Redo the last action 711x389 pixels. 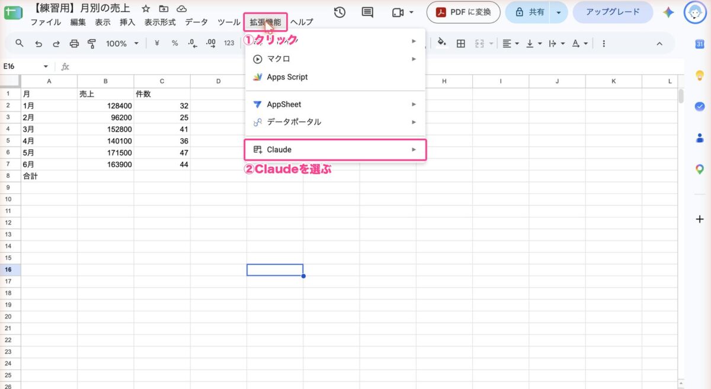[x=56, y=43]
